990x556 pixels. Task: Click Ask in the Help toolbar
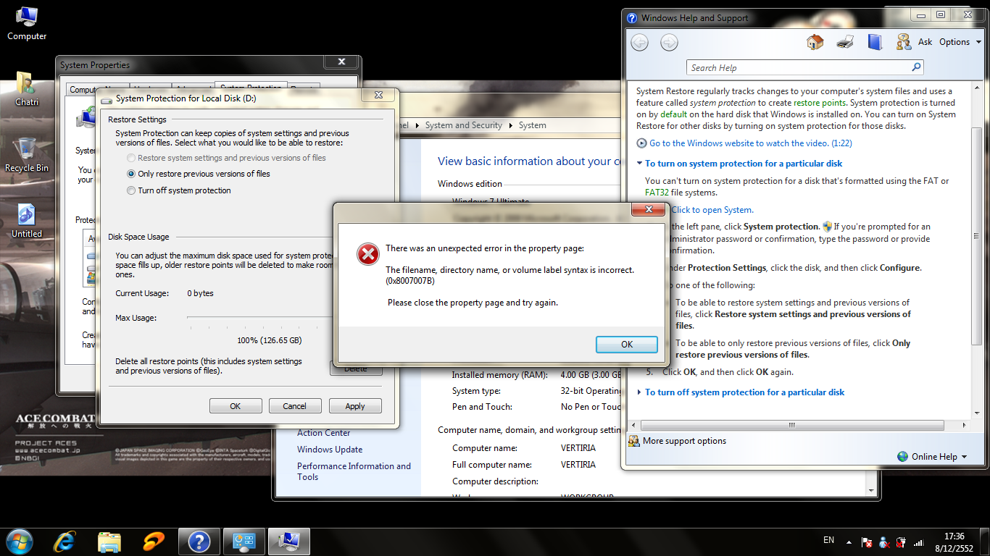(x=925, y=42)
